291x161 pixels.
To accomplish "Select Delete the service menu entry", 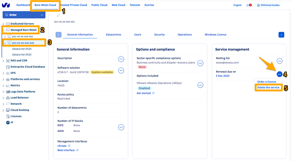I will click(x=268, y=88).
